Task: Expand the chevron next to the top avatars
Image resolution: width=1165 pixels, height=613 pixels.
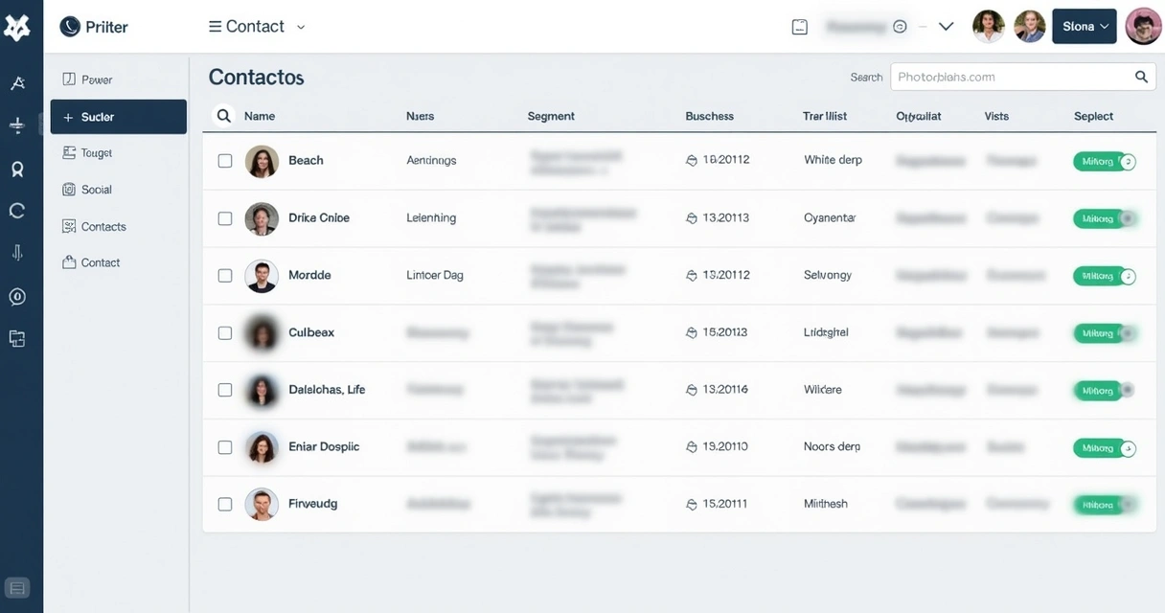Action: [946, 26]
